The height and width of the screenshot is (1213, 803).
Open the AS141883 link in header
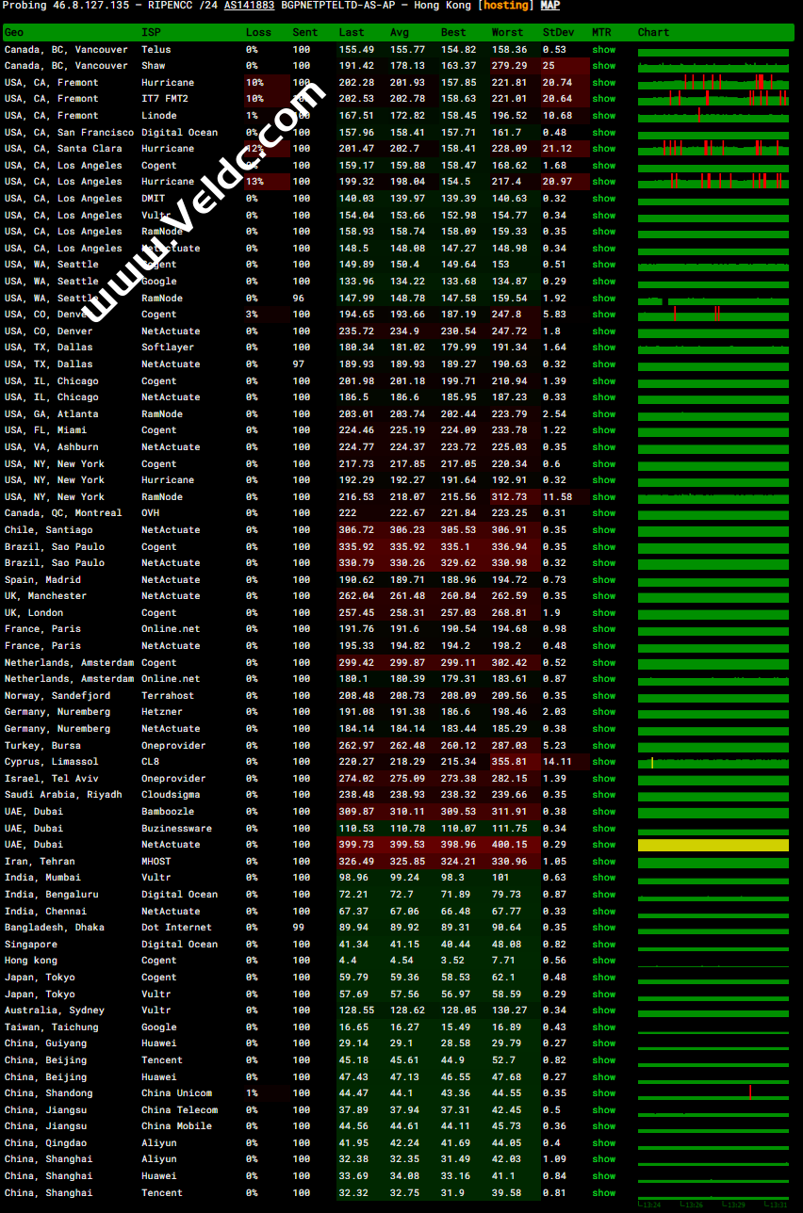tap(250, 5)
